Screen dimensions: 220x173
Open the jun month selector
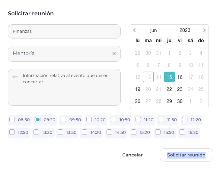point(154,30)
